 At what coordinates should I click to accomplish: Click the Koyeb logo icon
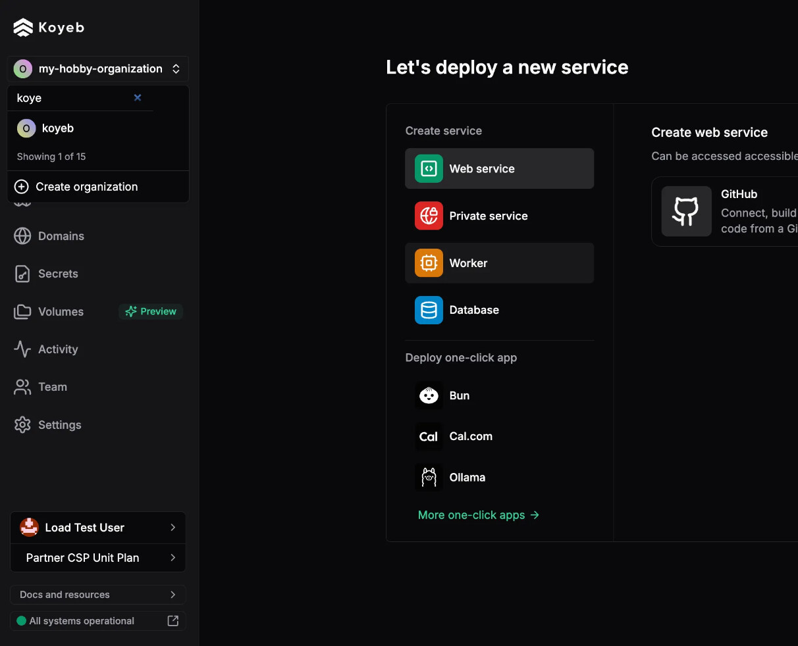point(23,28)
